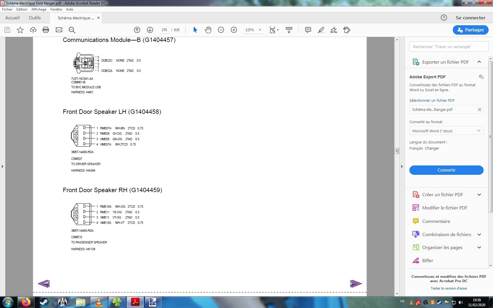Remove selected file Schéma éle...Ranger.pdf
Viewport: 493px width, 308px height.
click(480, 109)
